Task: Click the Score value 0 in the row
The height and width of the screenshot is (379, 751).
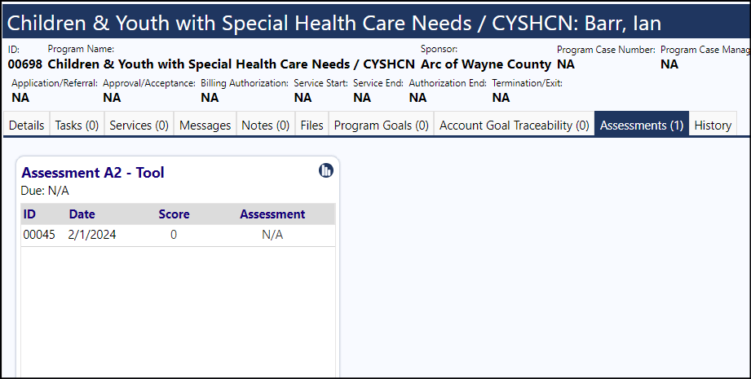Action: (174, 235)
